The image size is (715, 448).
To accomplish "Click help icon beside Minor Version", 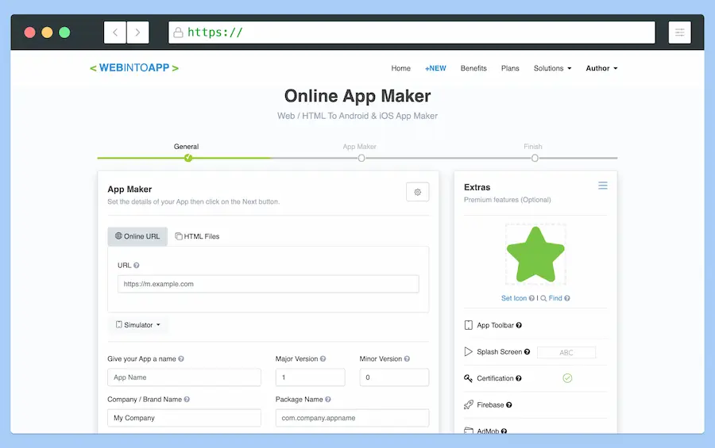I will [407, 358].
